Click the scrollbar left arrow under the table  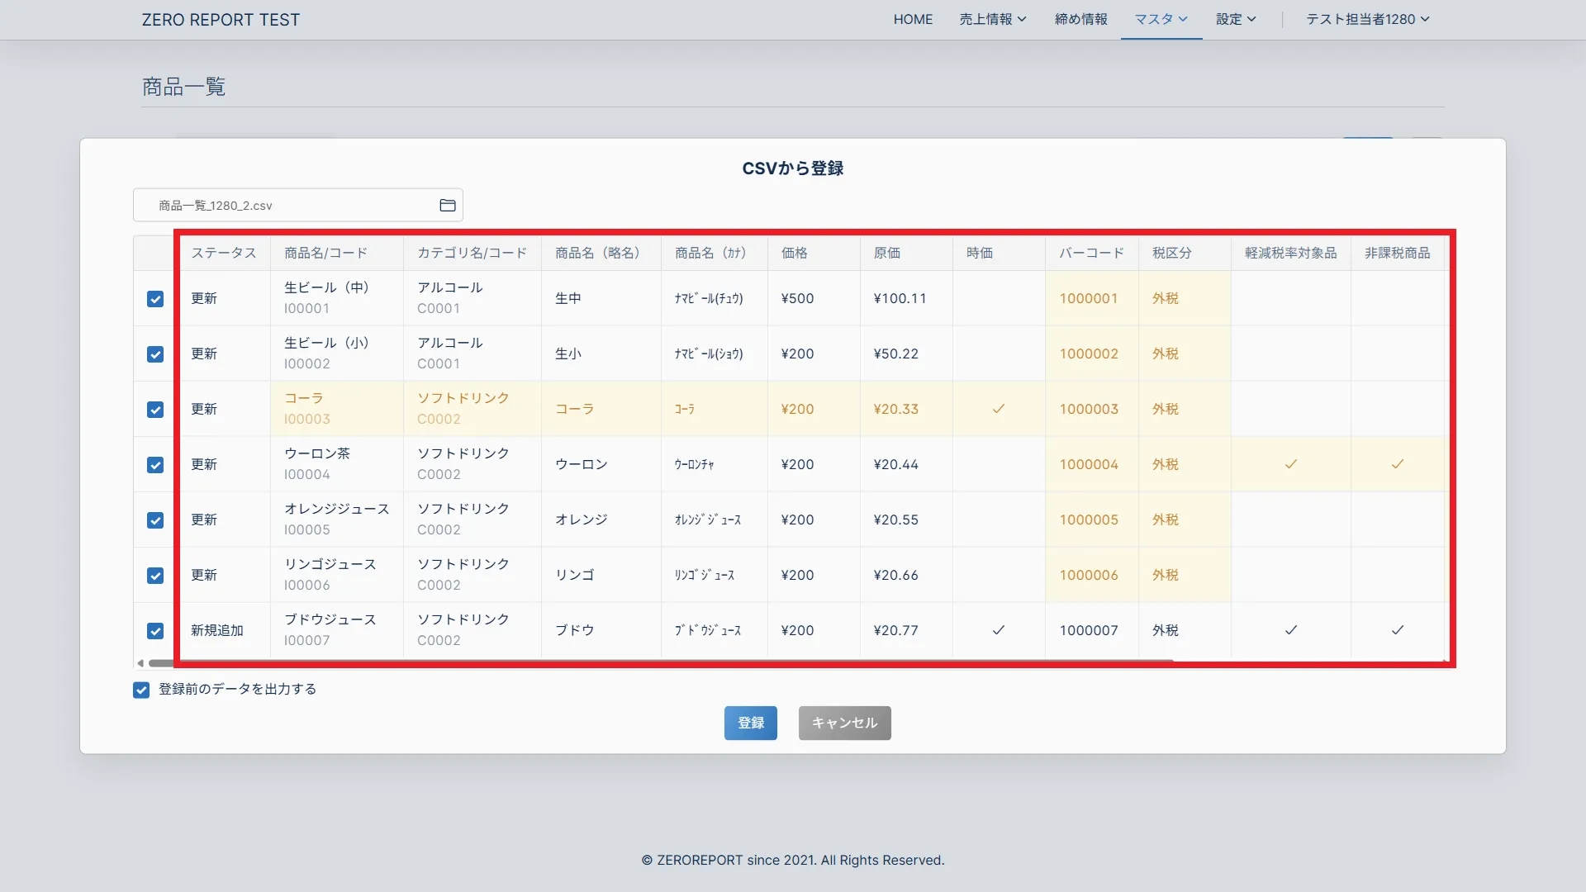pos(140,663)
